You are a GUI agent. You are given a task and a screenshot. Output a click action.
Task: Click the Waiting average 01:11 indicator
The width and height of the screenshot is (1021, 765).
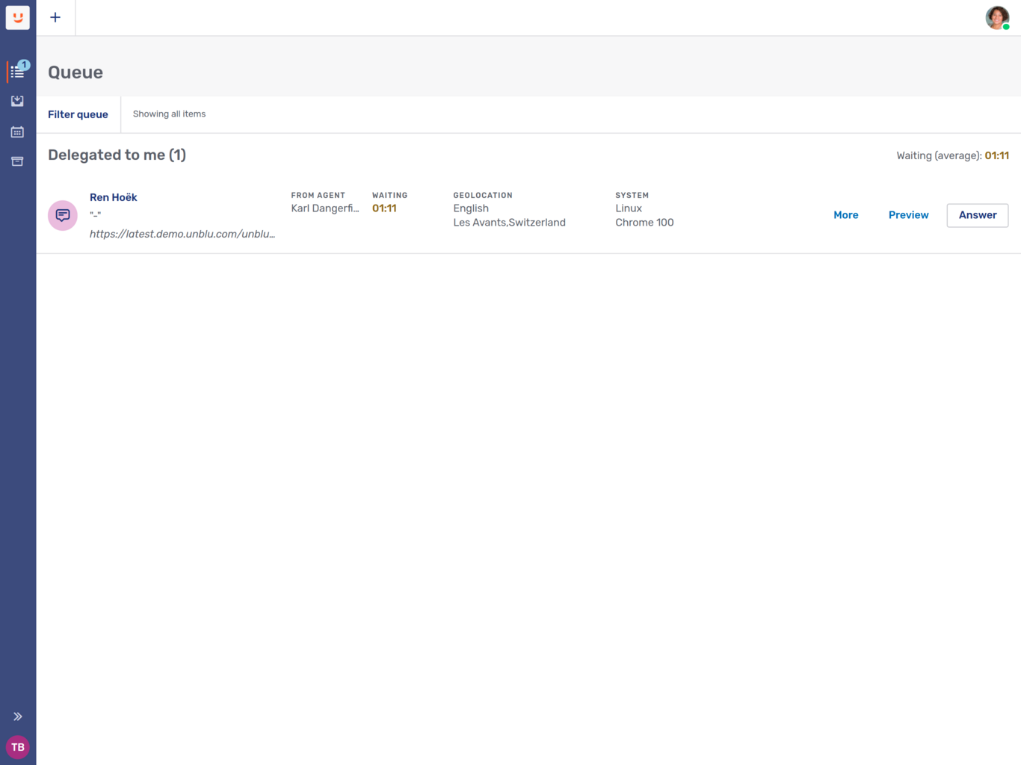(953, 155)
